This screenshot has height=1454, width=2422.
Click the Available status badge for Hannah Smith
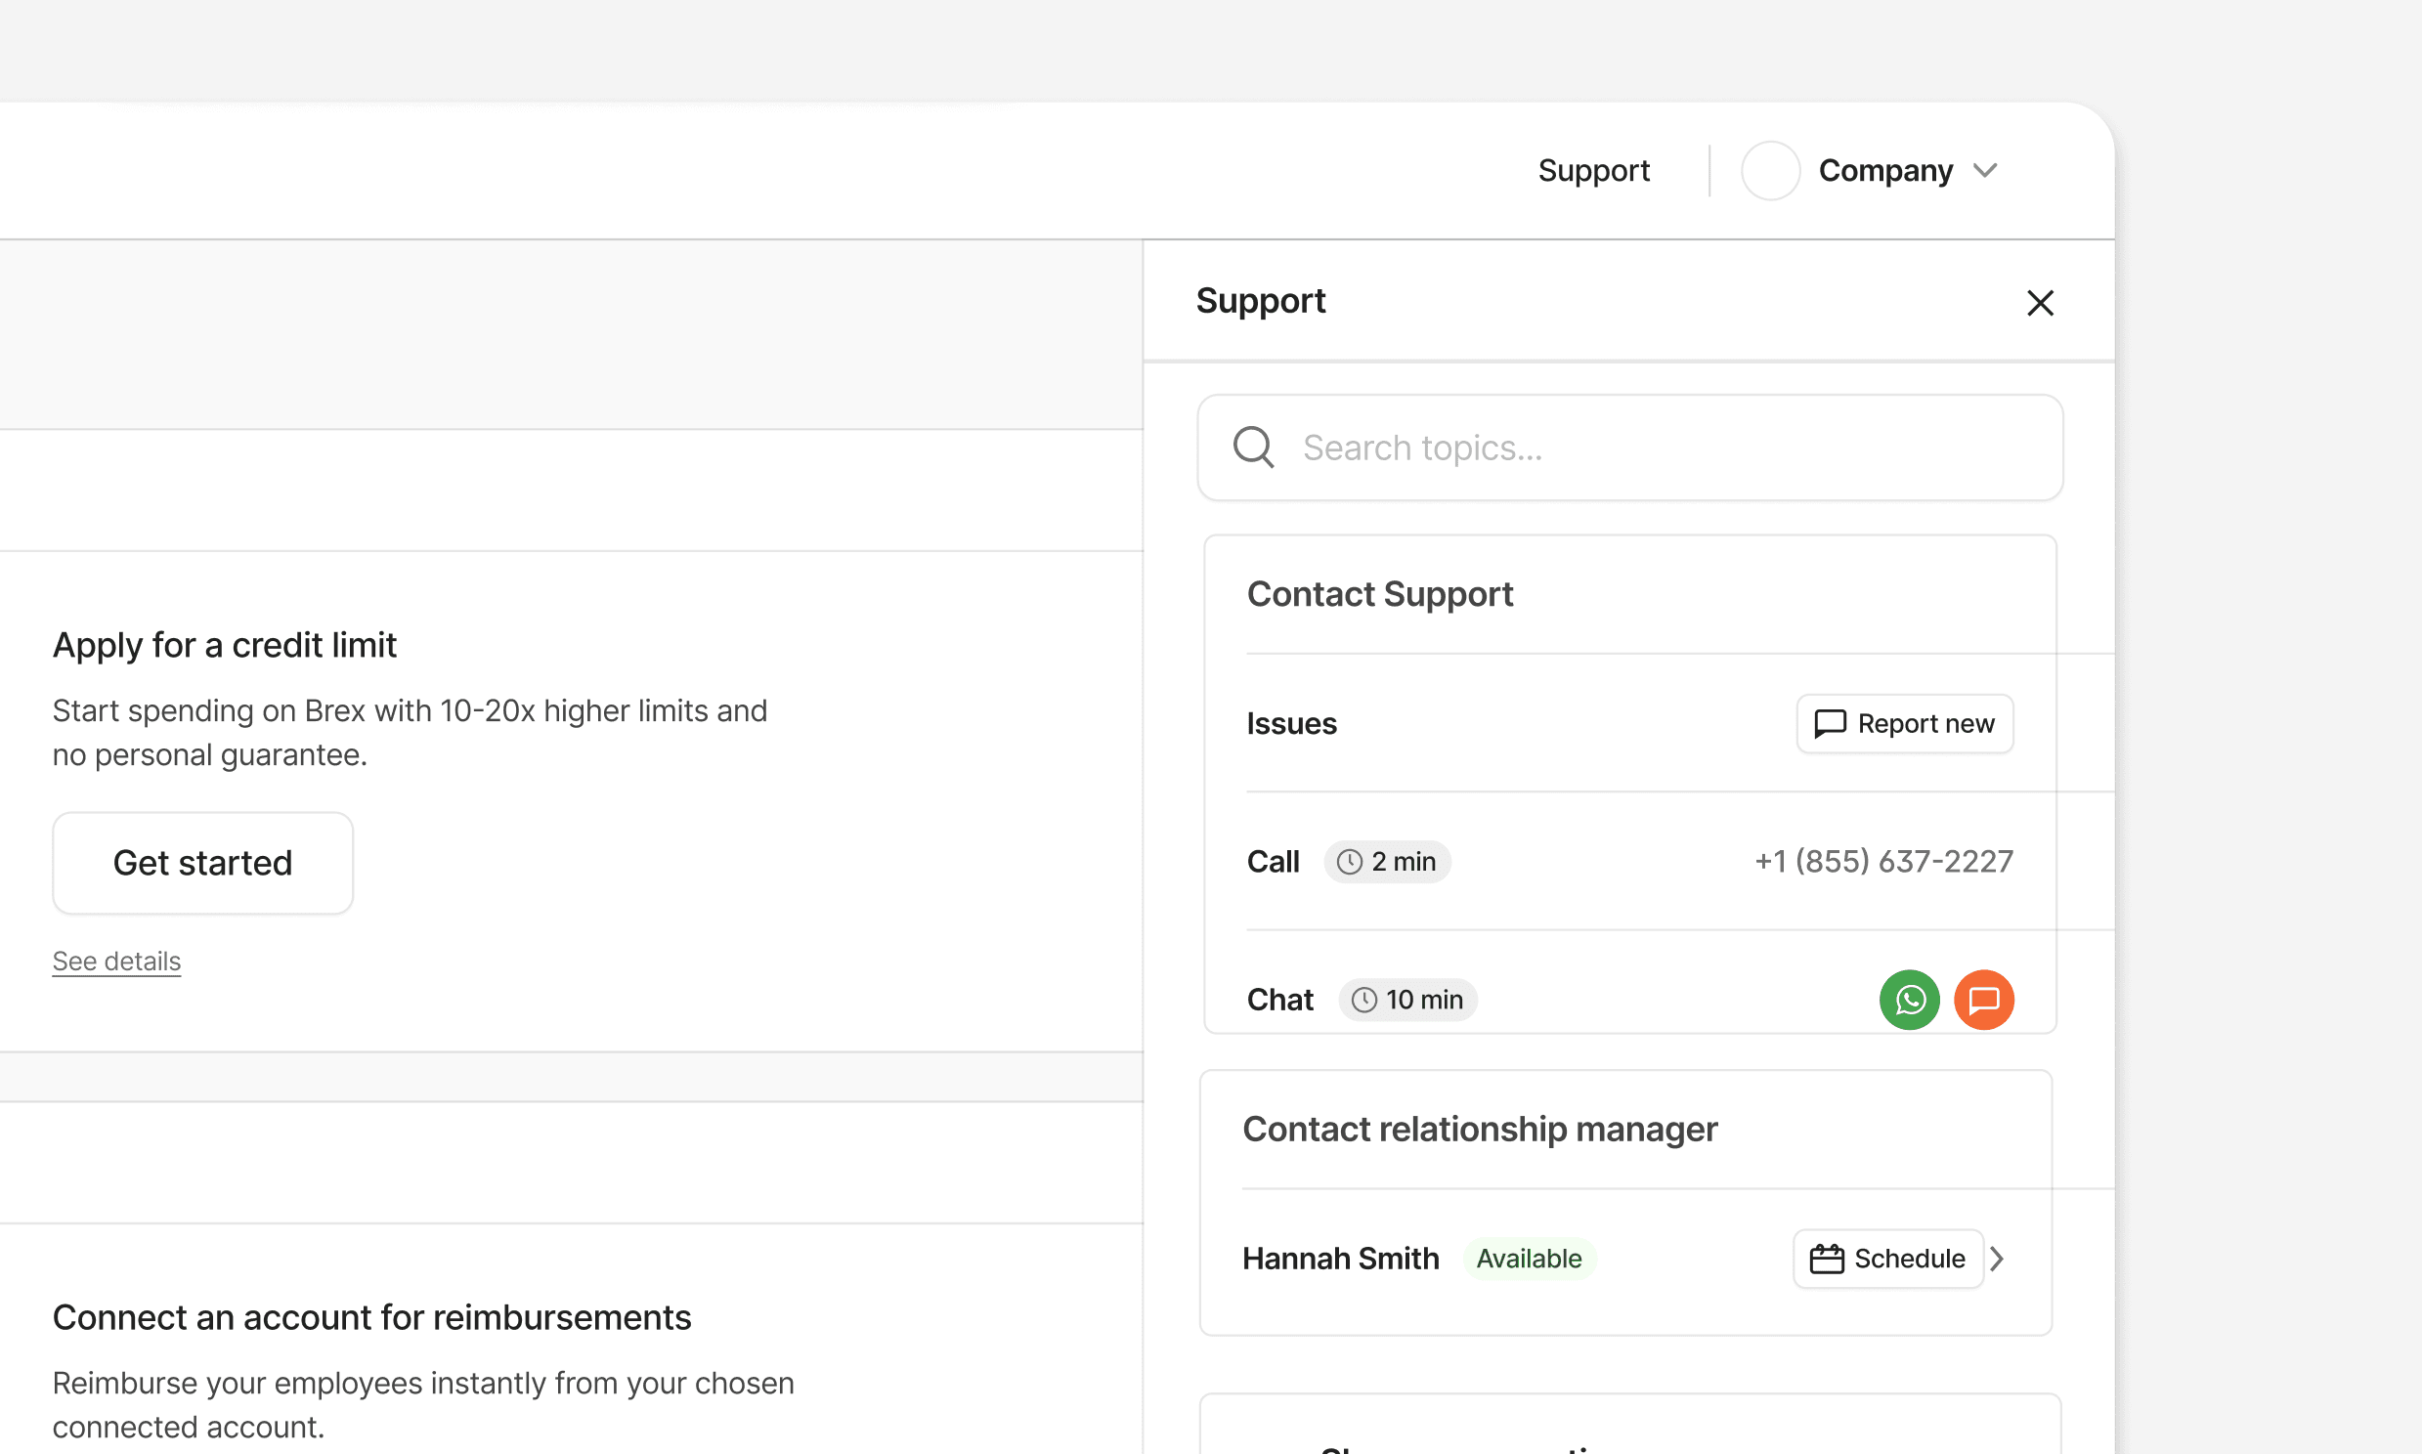(1529, 1258)
